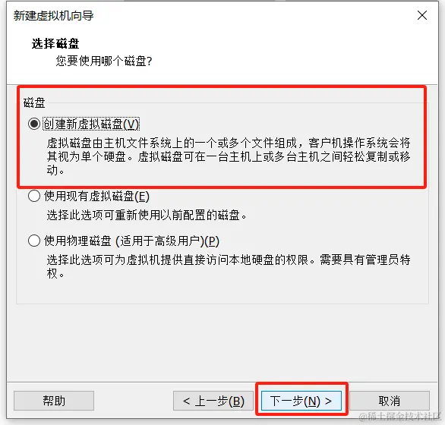
Task: Select 使用物理磁盘 (适用于高级用户) radio option
Action: [x=34, y=241]
